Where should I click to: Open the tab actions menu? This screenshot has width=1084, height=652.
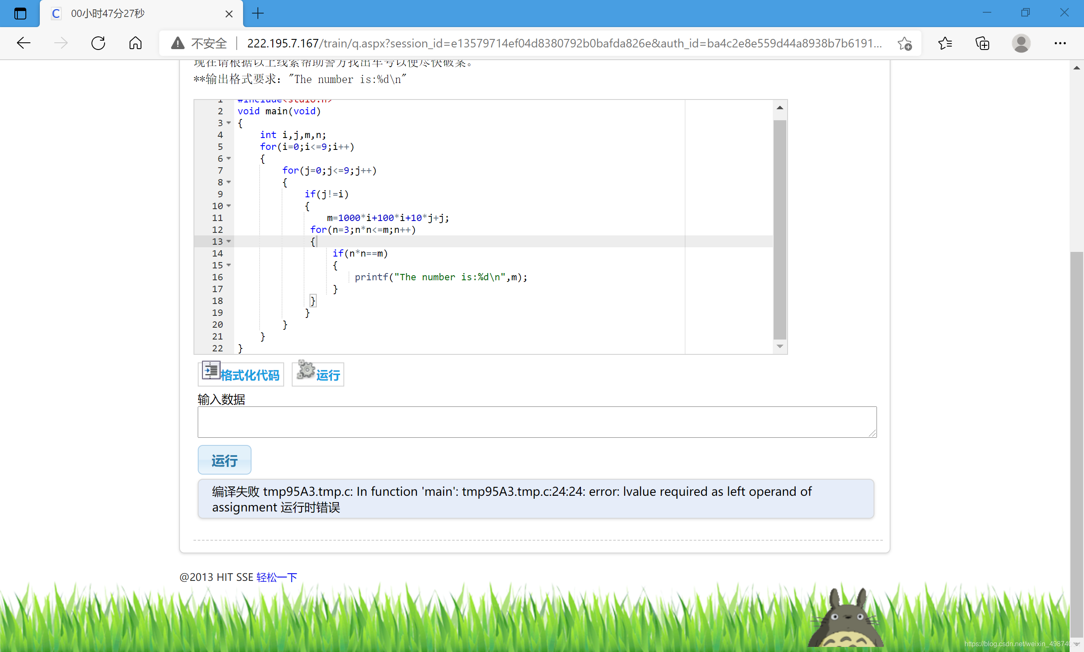(20, 14)
